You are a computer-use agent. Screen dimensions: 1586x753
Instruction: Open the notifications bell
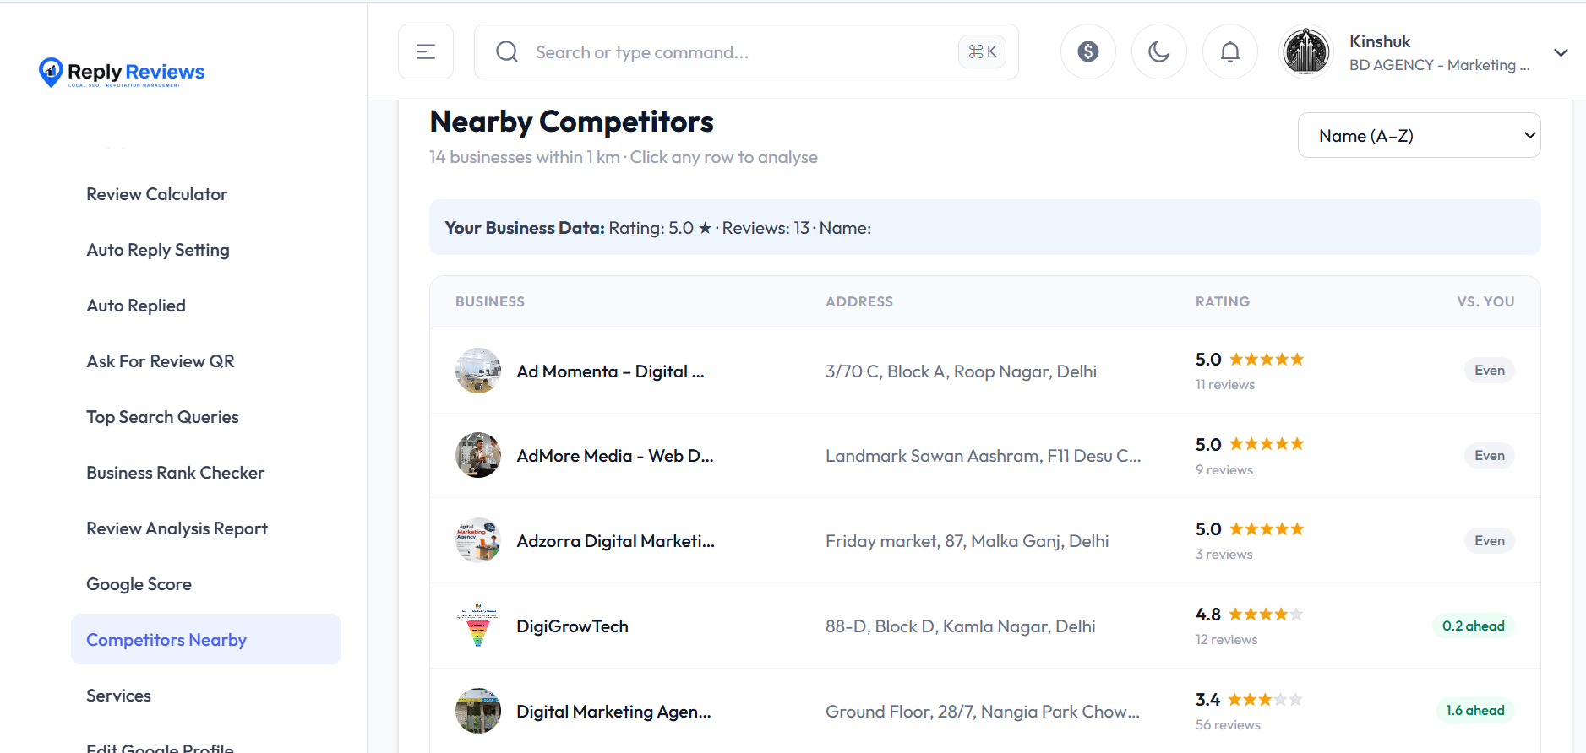point(1230,51)
